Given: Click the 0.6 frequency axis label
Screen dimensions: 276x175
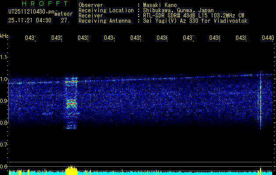Looking at the screenshot, I should (4, 166).
